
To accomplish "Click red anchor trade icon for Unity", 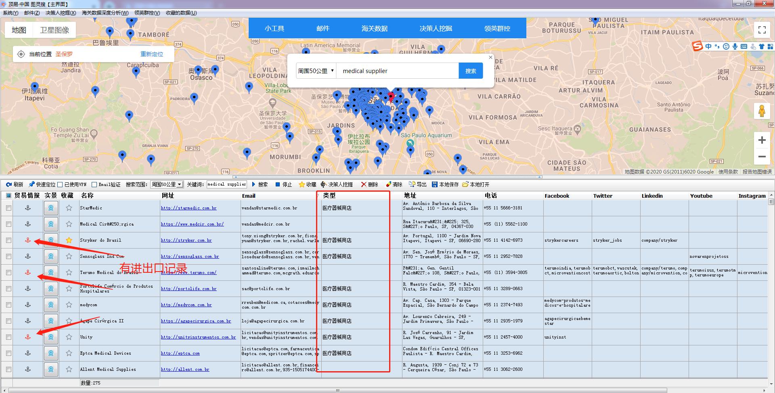I will click(28, 337).
